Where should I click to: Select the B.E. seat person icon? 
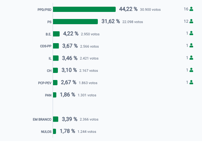tap(191, 33)
